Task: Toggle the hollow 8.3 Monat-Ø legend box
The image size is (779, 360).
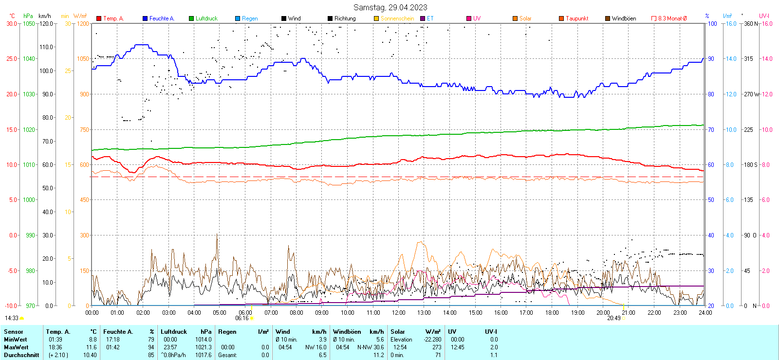Action: (x=654, y=18)
